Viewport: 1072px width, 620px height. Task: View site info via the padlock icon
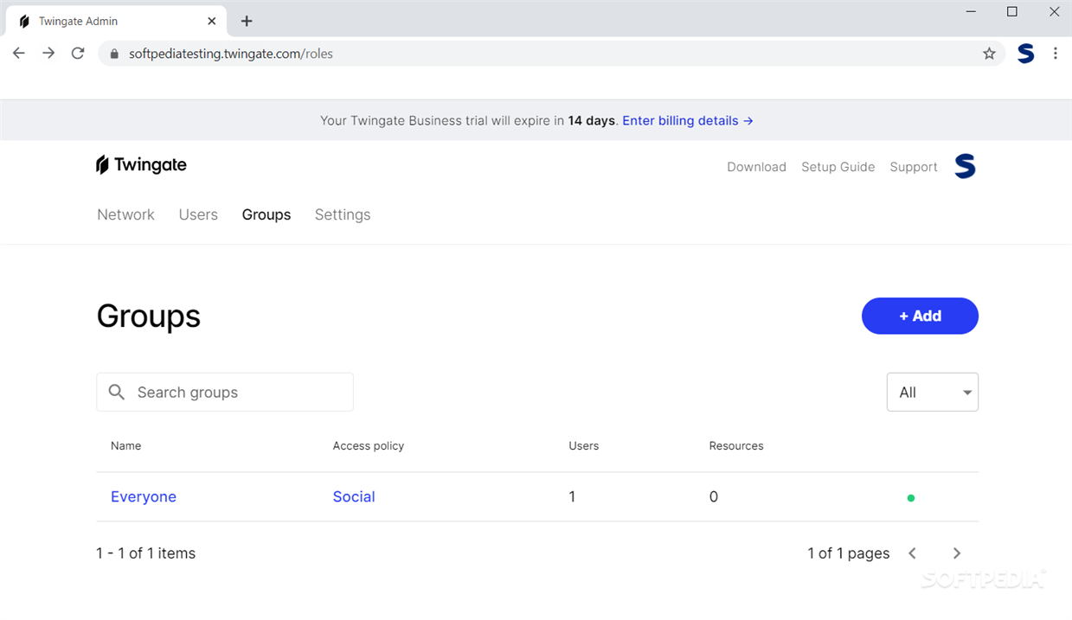(x=114, y=54)
